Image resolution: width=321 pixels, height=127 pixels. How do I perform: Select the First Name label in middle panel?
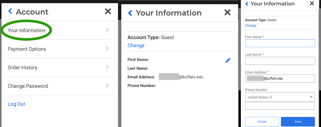(x=138, y=60)
